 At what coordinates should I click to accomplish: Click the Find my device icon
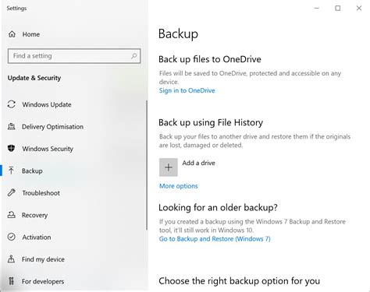point(11,259)
